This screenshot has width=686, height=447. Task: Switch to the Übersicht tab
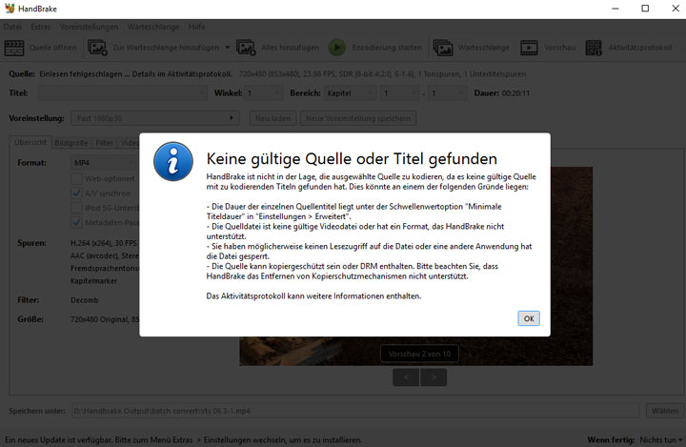30,142
